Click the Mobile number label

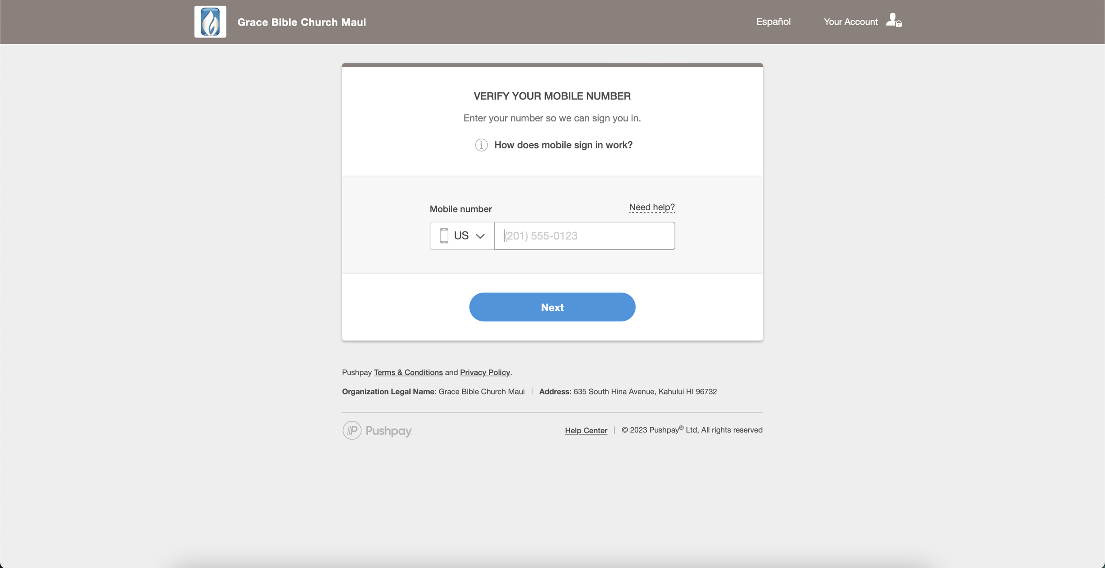tap(461, 209)
